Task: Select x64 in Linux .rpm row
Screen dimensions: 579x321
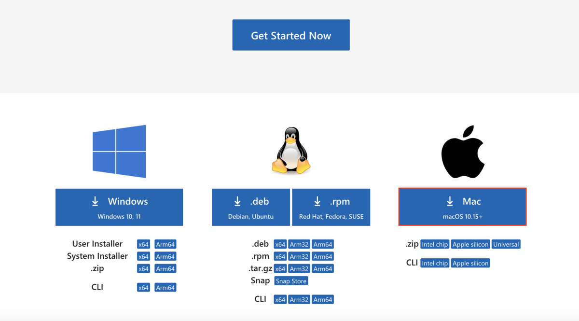Action: coord(280,256)
